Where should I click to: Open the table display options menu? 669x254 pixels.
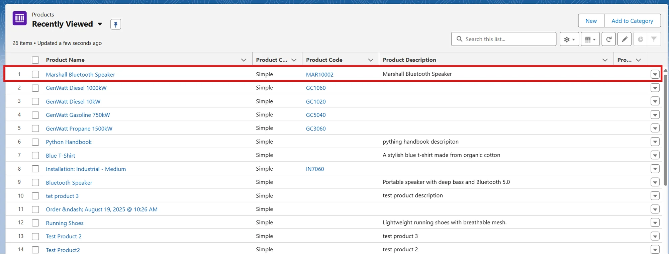click(590, 39)
